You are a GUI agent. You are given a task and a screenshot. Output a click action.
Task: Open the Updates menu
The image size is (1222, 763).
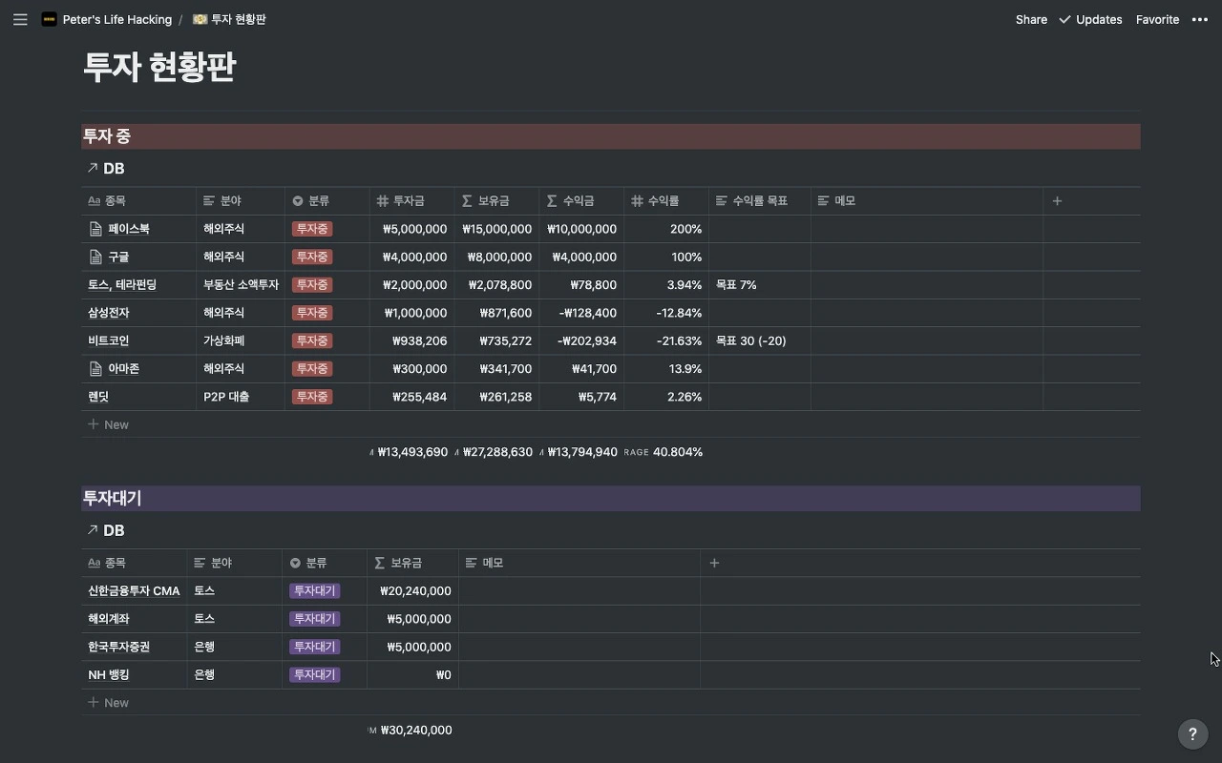pyautogui.click(x=1090, y=19)
